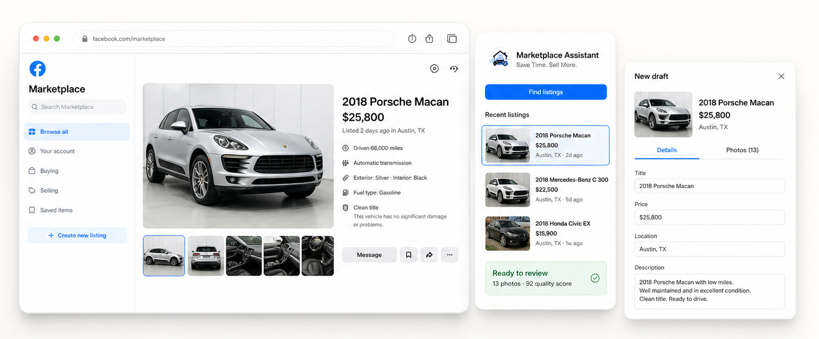The height and width of the screenshot is (339, 819).
Task: Open the 2018 Mercedes-Benz C 300 listing
Action: click(x=546, y=189)
